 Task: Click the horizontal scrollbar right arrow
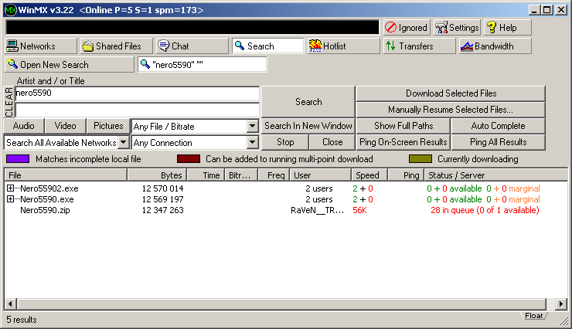point(561,304)
